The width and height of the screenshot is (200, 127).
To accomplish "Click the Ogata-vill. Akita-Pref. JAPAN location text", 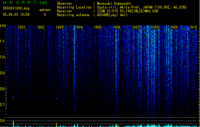I will tap(142, 7).
